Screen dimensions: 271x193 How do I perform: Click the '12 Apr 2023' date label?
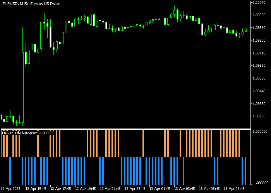point(11,188)
